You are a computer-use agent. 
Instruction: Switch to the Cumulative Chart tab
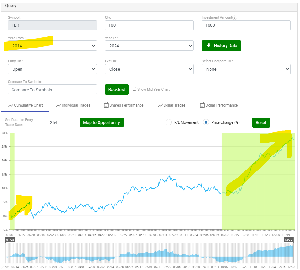tap(26, 105)
